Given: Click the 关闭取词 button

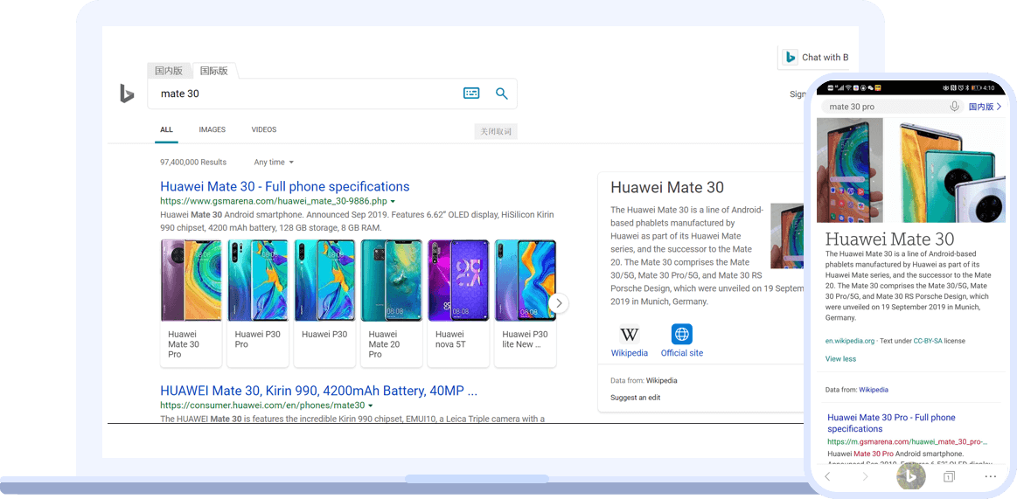Looking at the screenshot, I should click(x=496, y=131).
